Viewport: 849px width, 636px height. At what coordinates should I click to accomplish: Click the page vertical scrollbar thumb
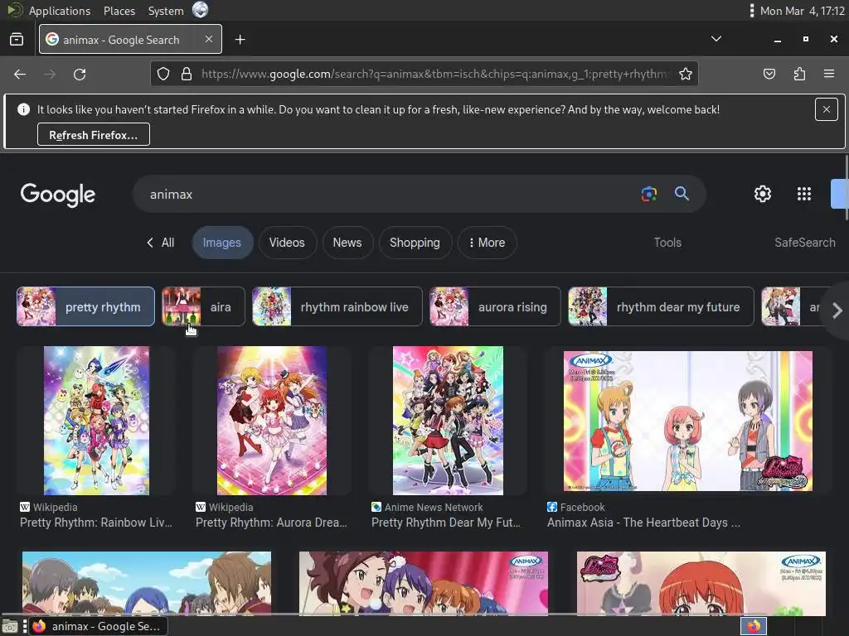point(847,187)
